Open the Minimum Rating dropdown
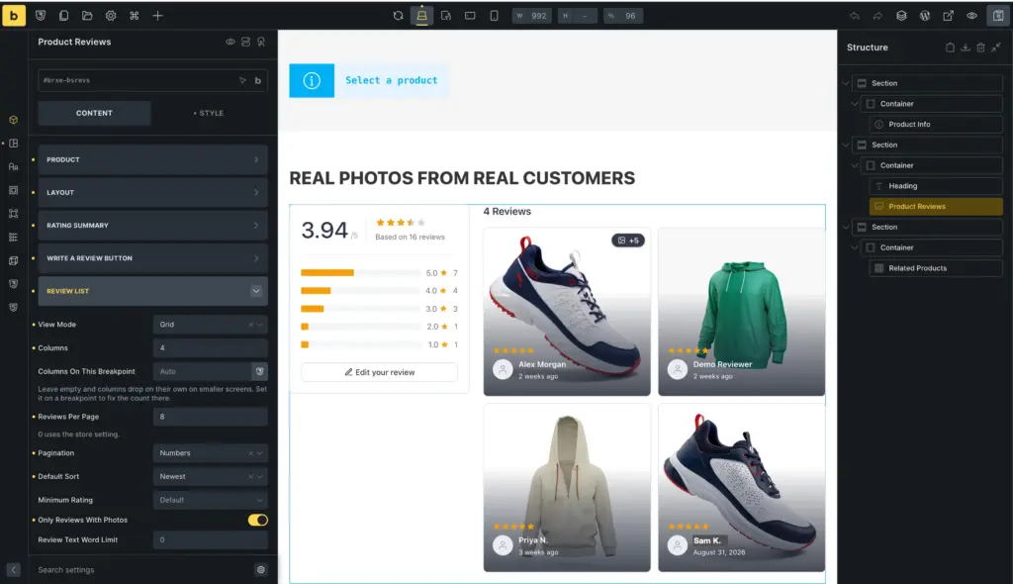Viewport: 1013px width, 584px height. [x=210, y=500]
